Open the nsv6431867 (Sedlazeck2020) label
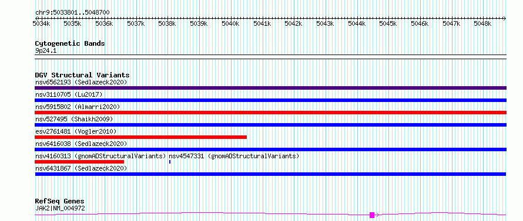This screenshot has height=221, width=523. [81, 168]
